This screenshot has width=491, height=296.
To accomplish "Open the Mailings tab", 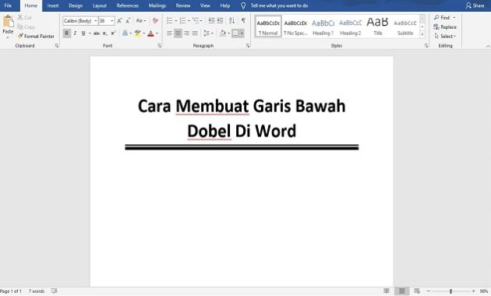I will [x=157, y=5].
